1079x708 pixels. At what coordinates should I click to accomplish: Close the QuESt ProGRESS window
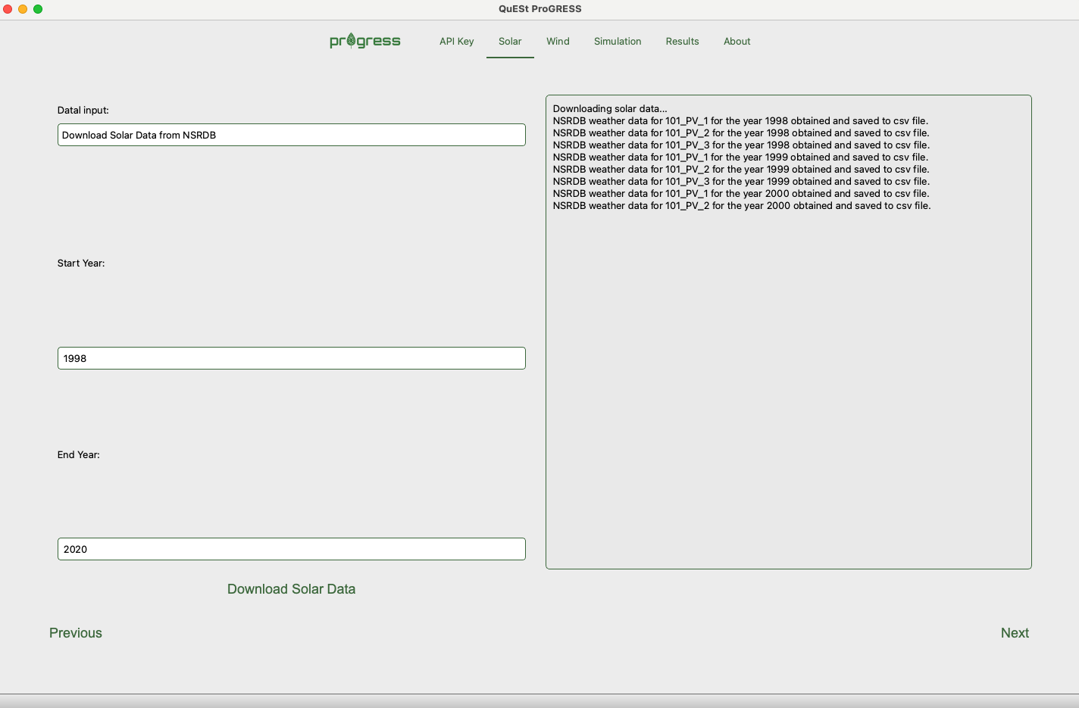(8, 9)
